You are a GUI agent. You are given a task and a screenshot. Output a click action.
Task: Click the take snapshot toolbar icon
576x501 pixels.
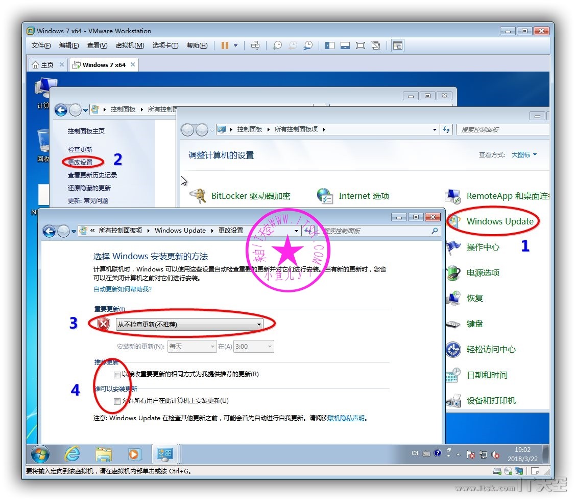pyautogui.click(x=277, y=45)
